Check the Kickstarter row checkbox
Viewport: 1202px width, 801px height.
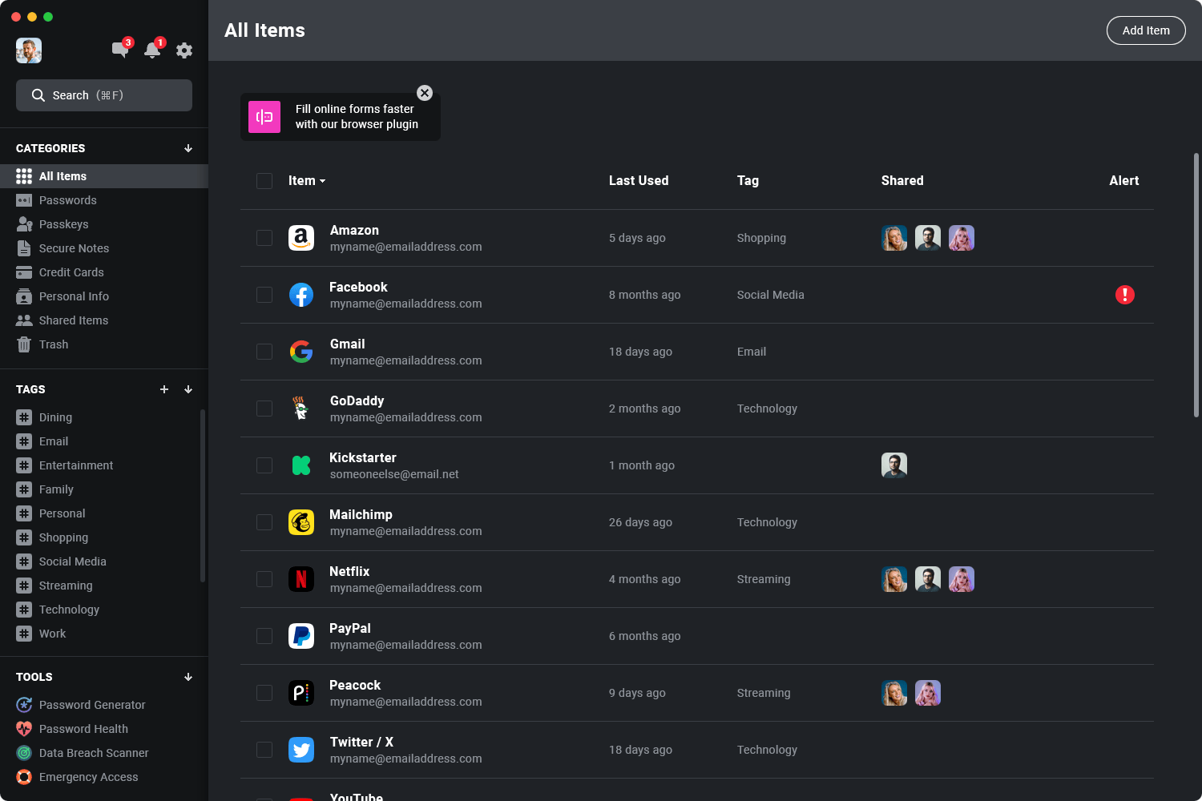(x=264, y=465)
